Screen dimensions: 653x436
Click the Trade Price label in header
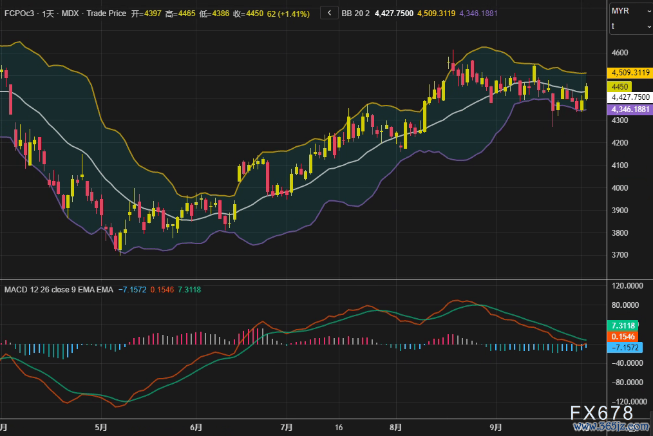(x=105, y=14)
